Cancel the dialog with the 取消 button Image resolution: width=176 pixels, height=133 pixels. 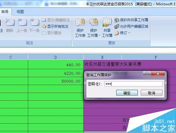pyautogui.click(x=152, y=93)
